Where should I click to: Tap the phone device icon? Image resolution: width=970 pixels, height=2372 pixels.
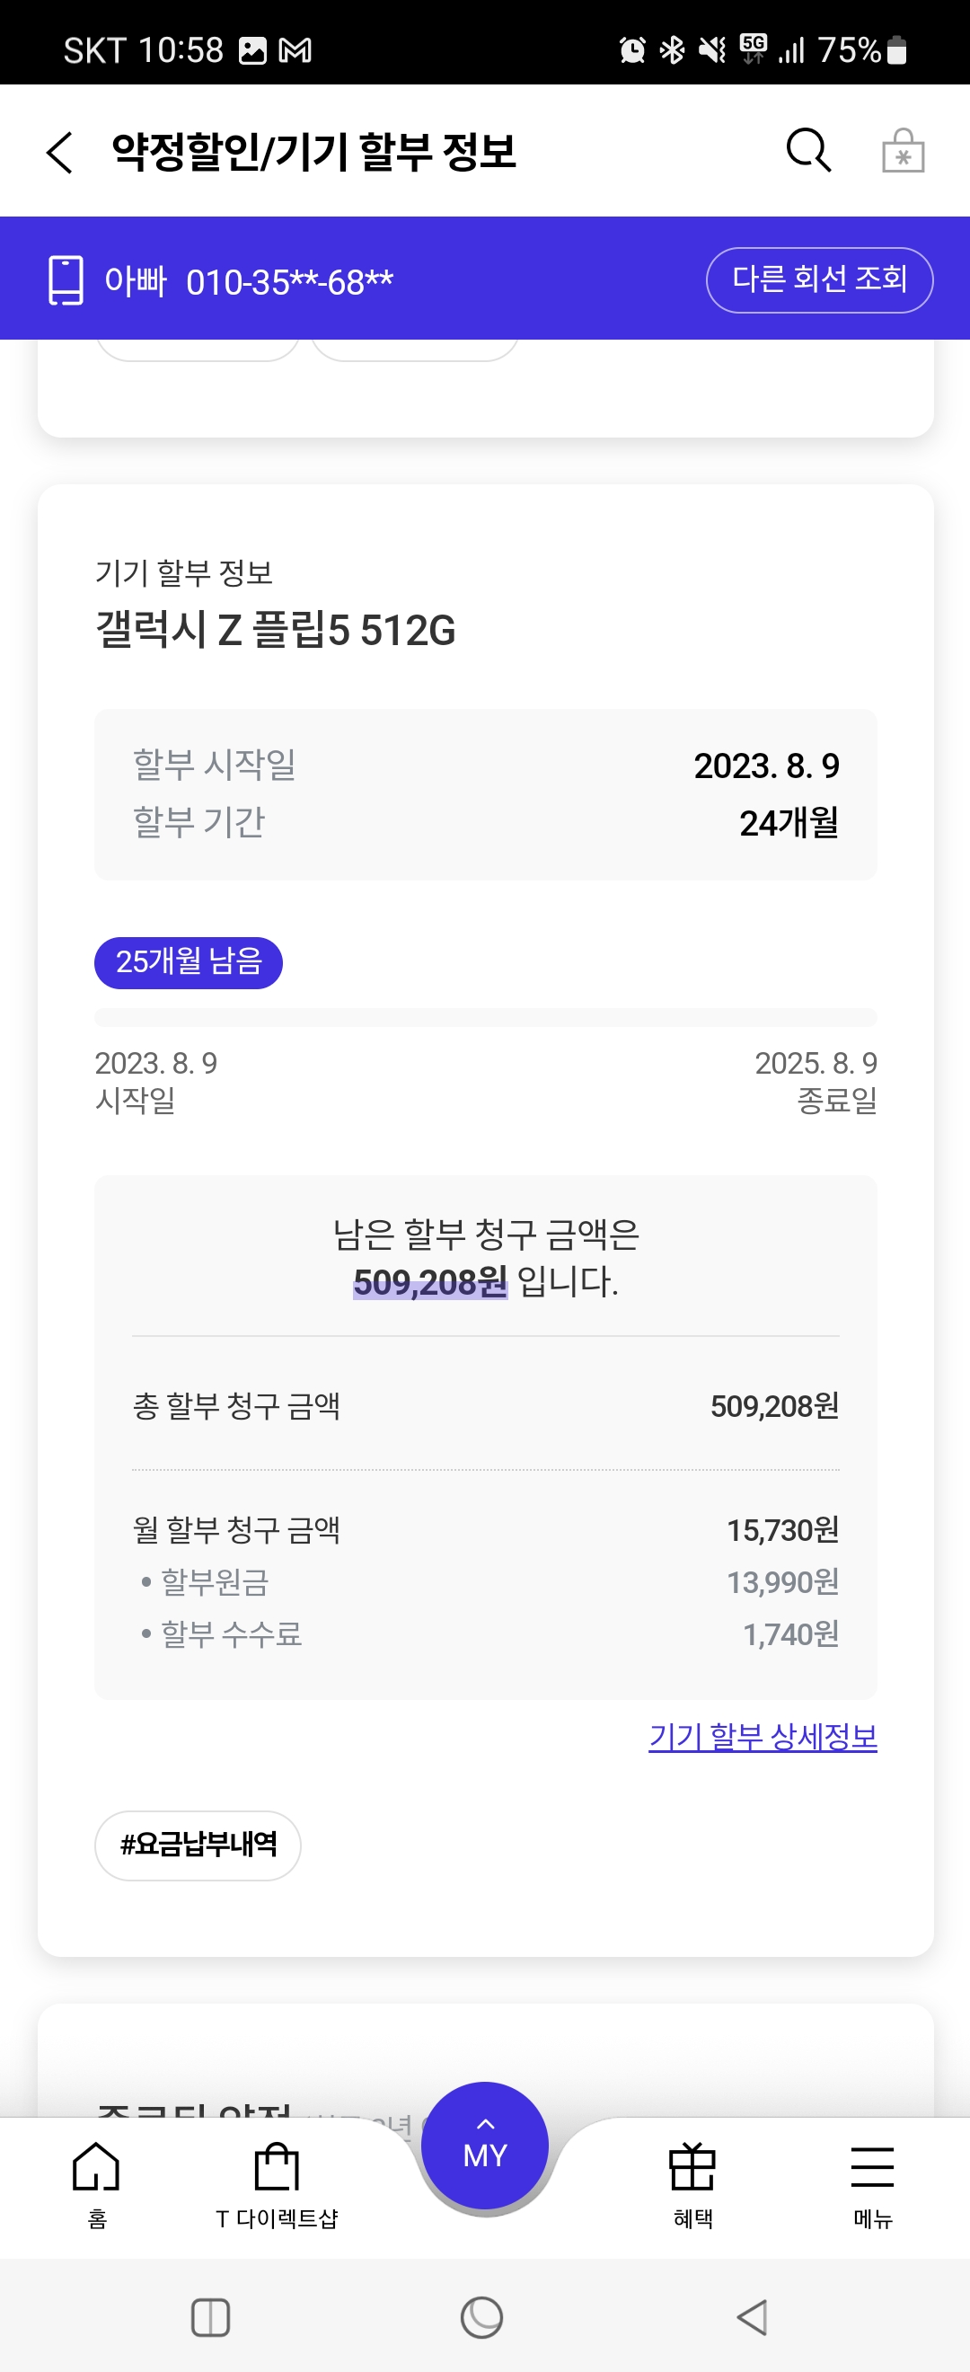66,280
